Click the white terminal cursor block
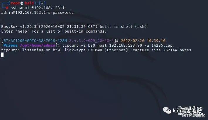 coord(2,55)
